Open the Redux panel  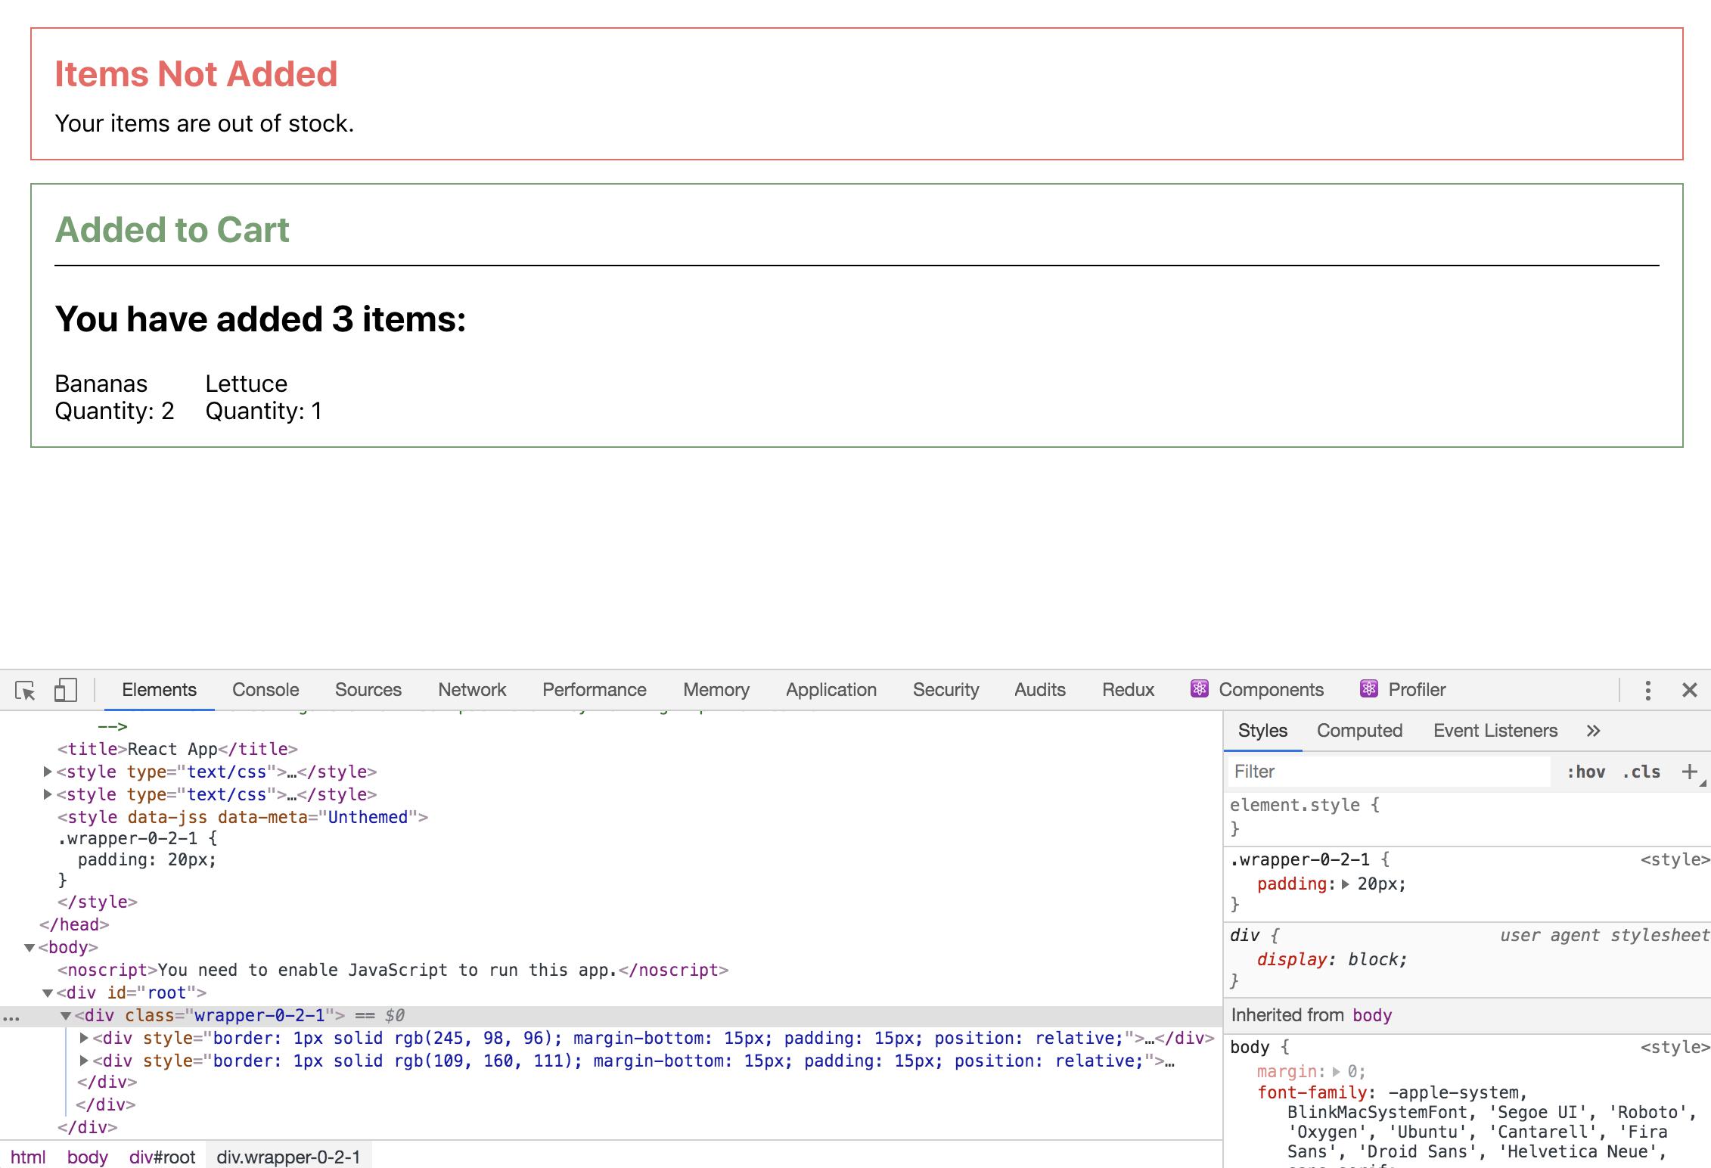point(1128,689)
